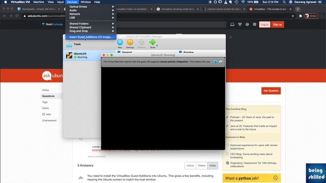
Task: Click the battery status in menu bar
Action: 253,2
